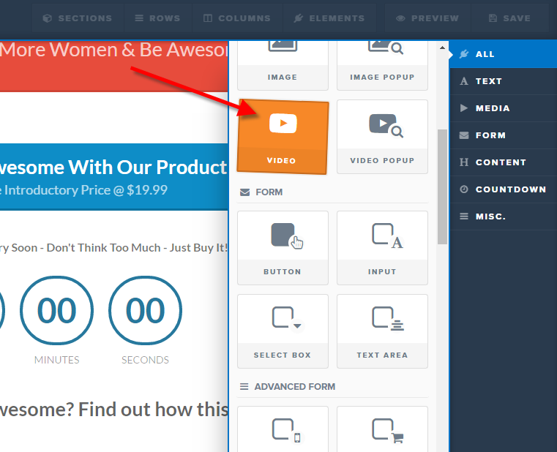Filter elements by Misc. category
The width and height of the screenshot is (557, 452).
pyautogui.click(x=504, y=216)
